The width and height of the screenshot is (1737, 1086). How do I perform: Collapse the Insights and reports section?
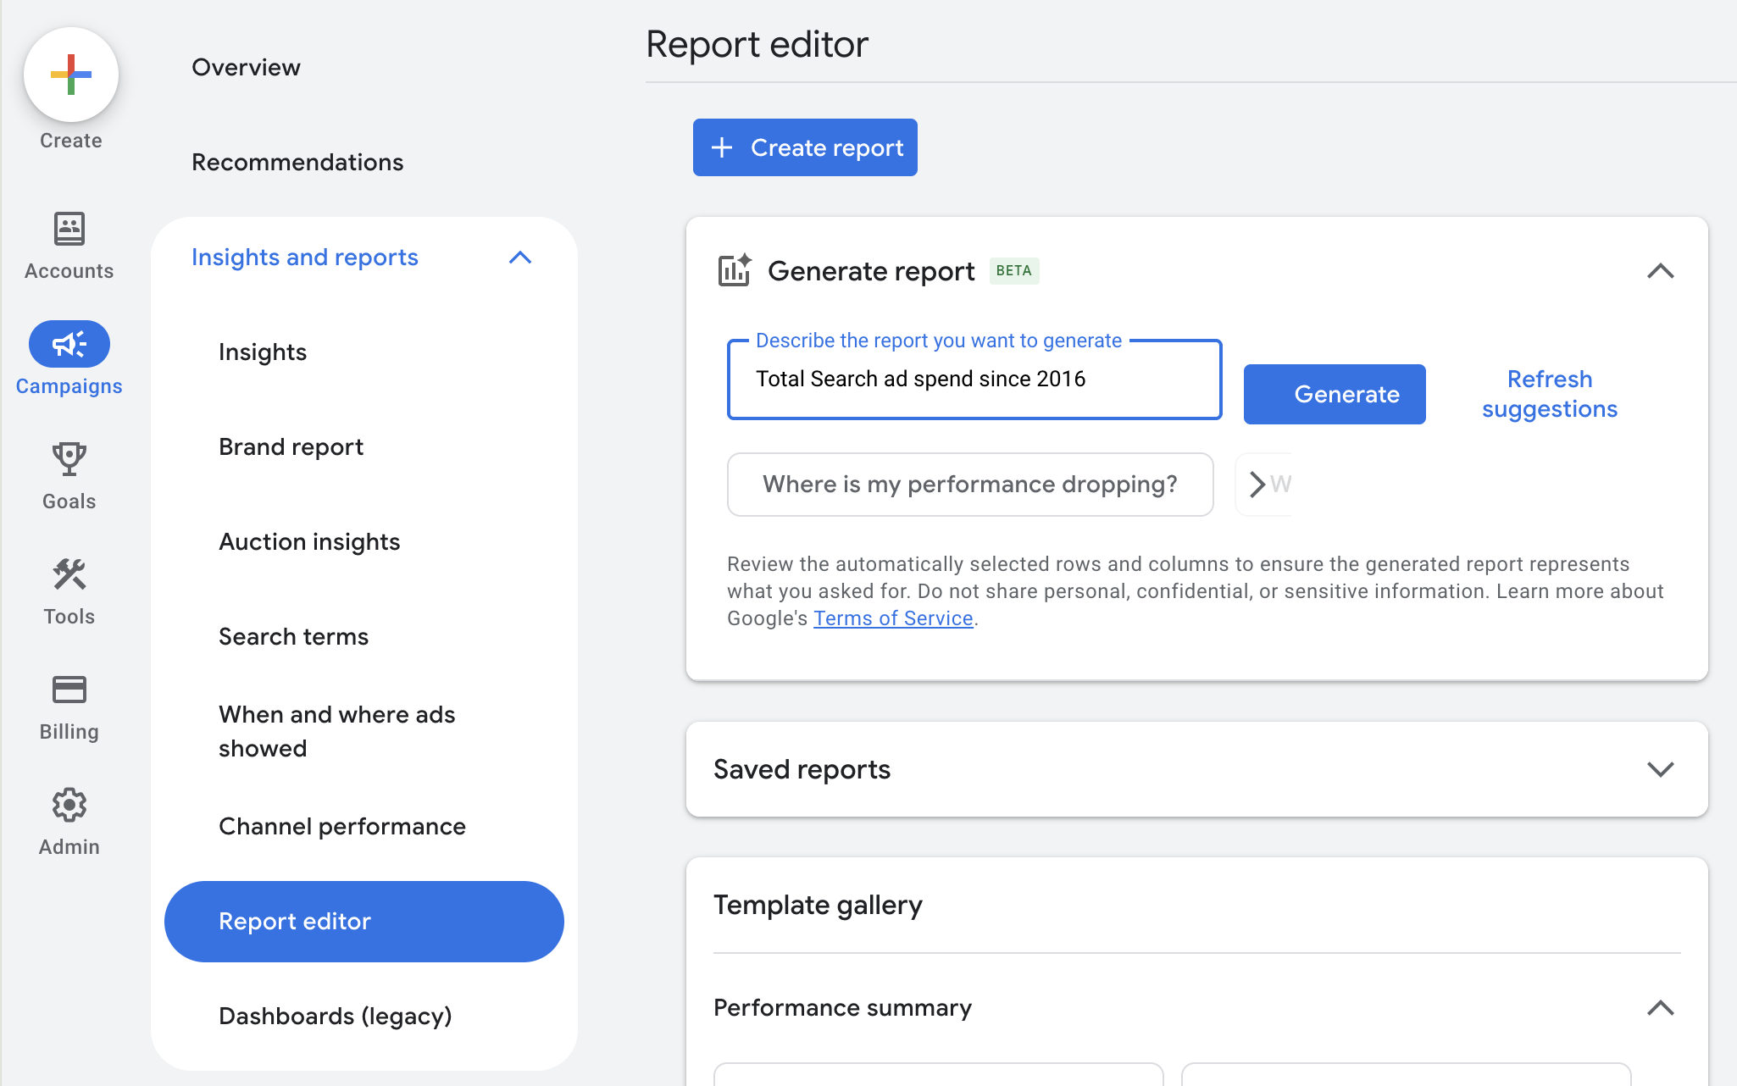coord(520,258)
